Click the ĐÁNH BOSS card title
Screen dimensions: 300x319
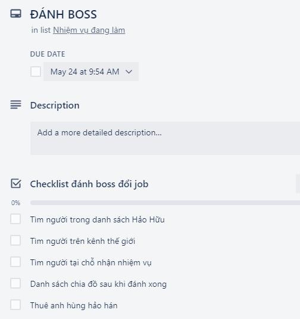tap(63, 14)
